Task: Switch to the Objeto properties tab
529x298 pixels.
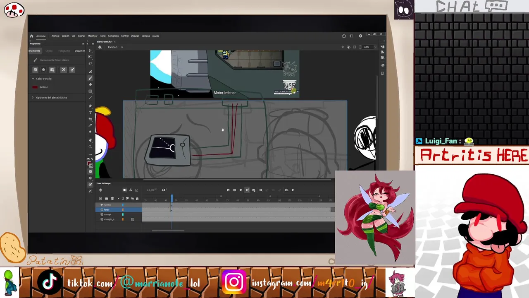Action: [x=49, y=51]
